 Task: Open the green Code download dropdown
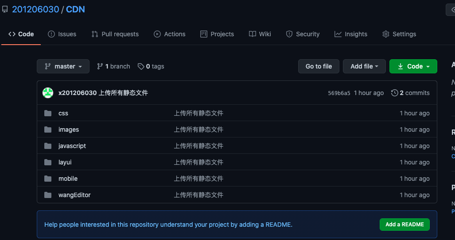[x=413, y=66]
